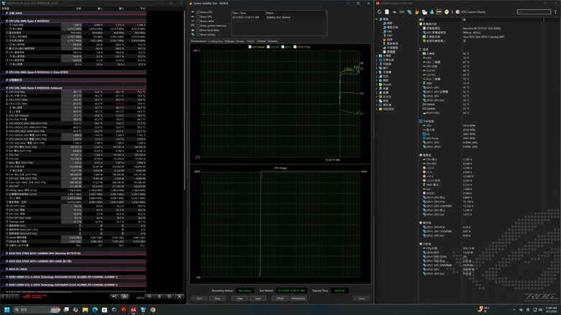This screenshot has height=315, width=561.
Task: Expand the Core VIDs row in HWiNFO
Action: pos(6,25)
